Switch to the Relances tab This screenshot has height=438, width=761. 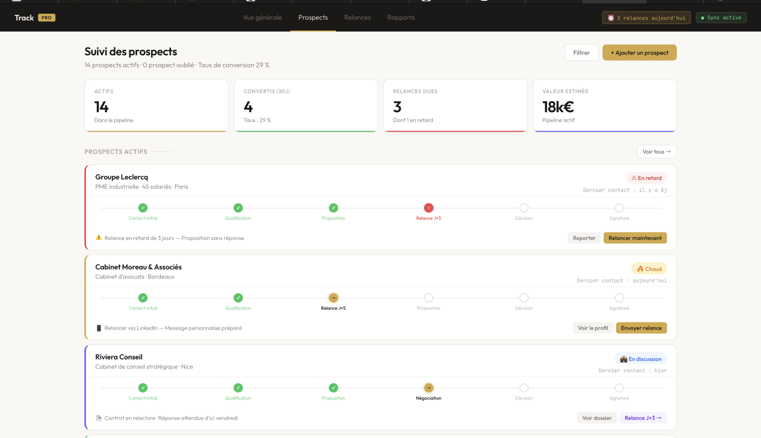coord(357,18)
